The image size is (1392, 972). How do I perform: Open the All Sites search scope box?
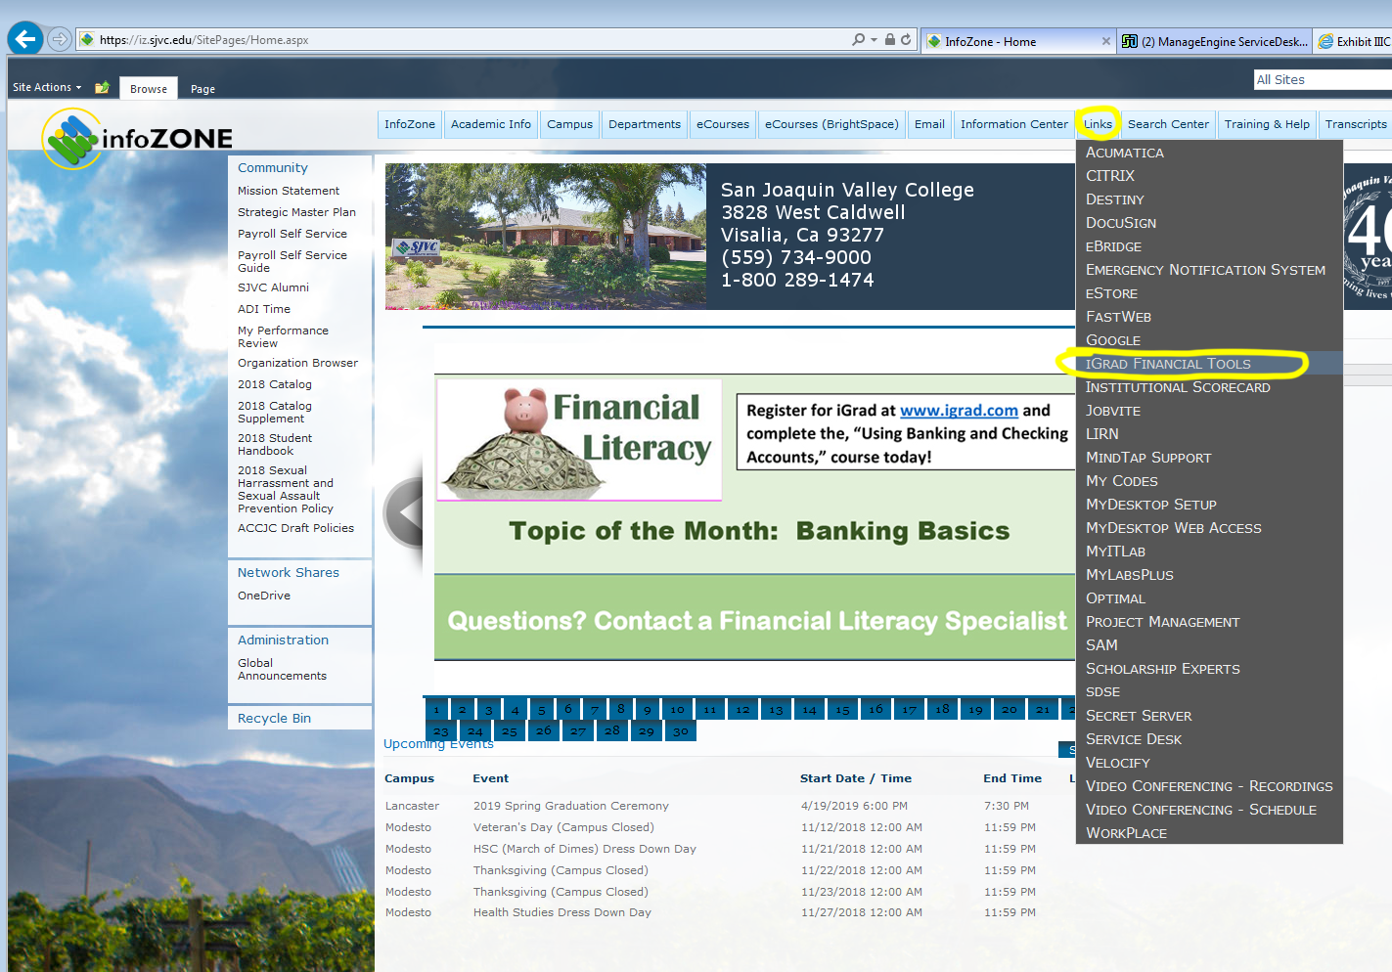(1321, 80)
